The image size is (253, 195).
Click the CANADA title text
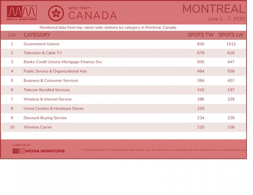coord(92,15)
